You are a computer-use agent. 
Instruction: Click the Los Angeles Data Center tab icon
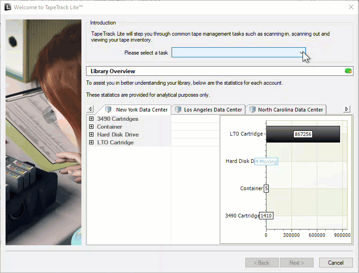[178, 109]
